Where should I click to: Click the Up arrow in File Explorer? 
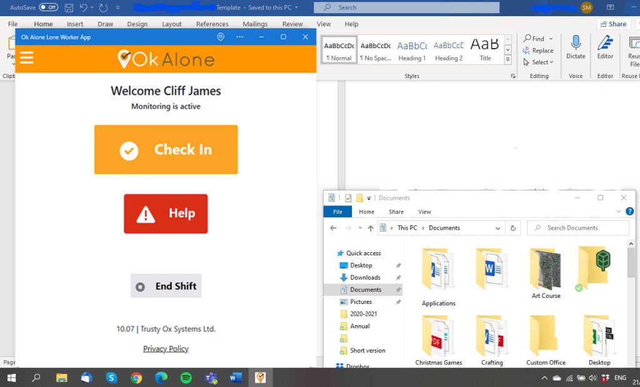point(370,228)
